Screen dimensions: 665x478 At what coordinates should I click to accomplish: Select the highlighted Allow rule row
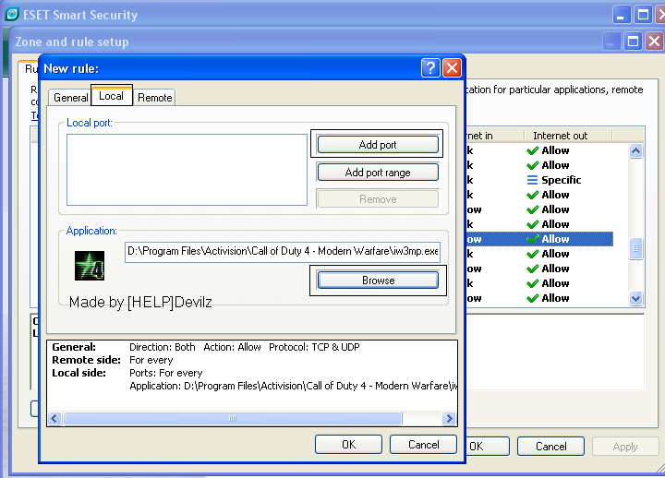point(539,239)
